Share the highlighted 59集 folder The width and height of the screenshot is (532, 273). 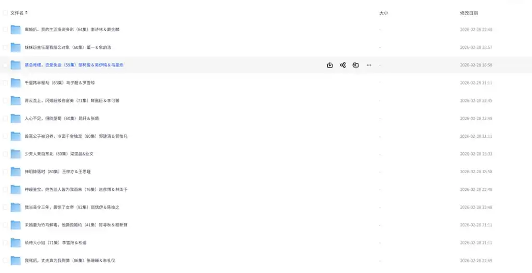coord(343,65)
